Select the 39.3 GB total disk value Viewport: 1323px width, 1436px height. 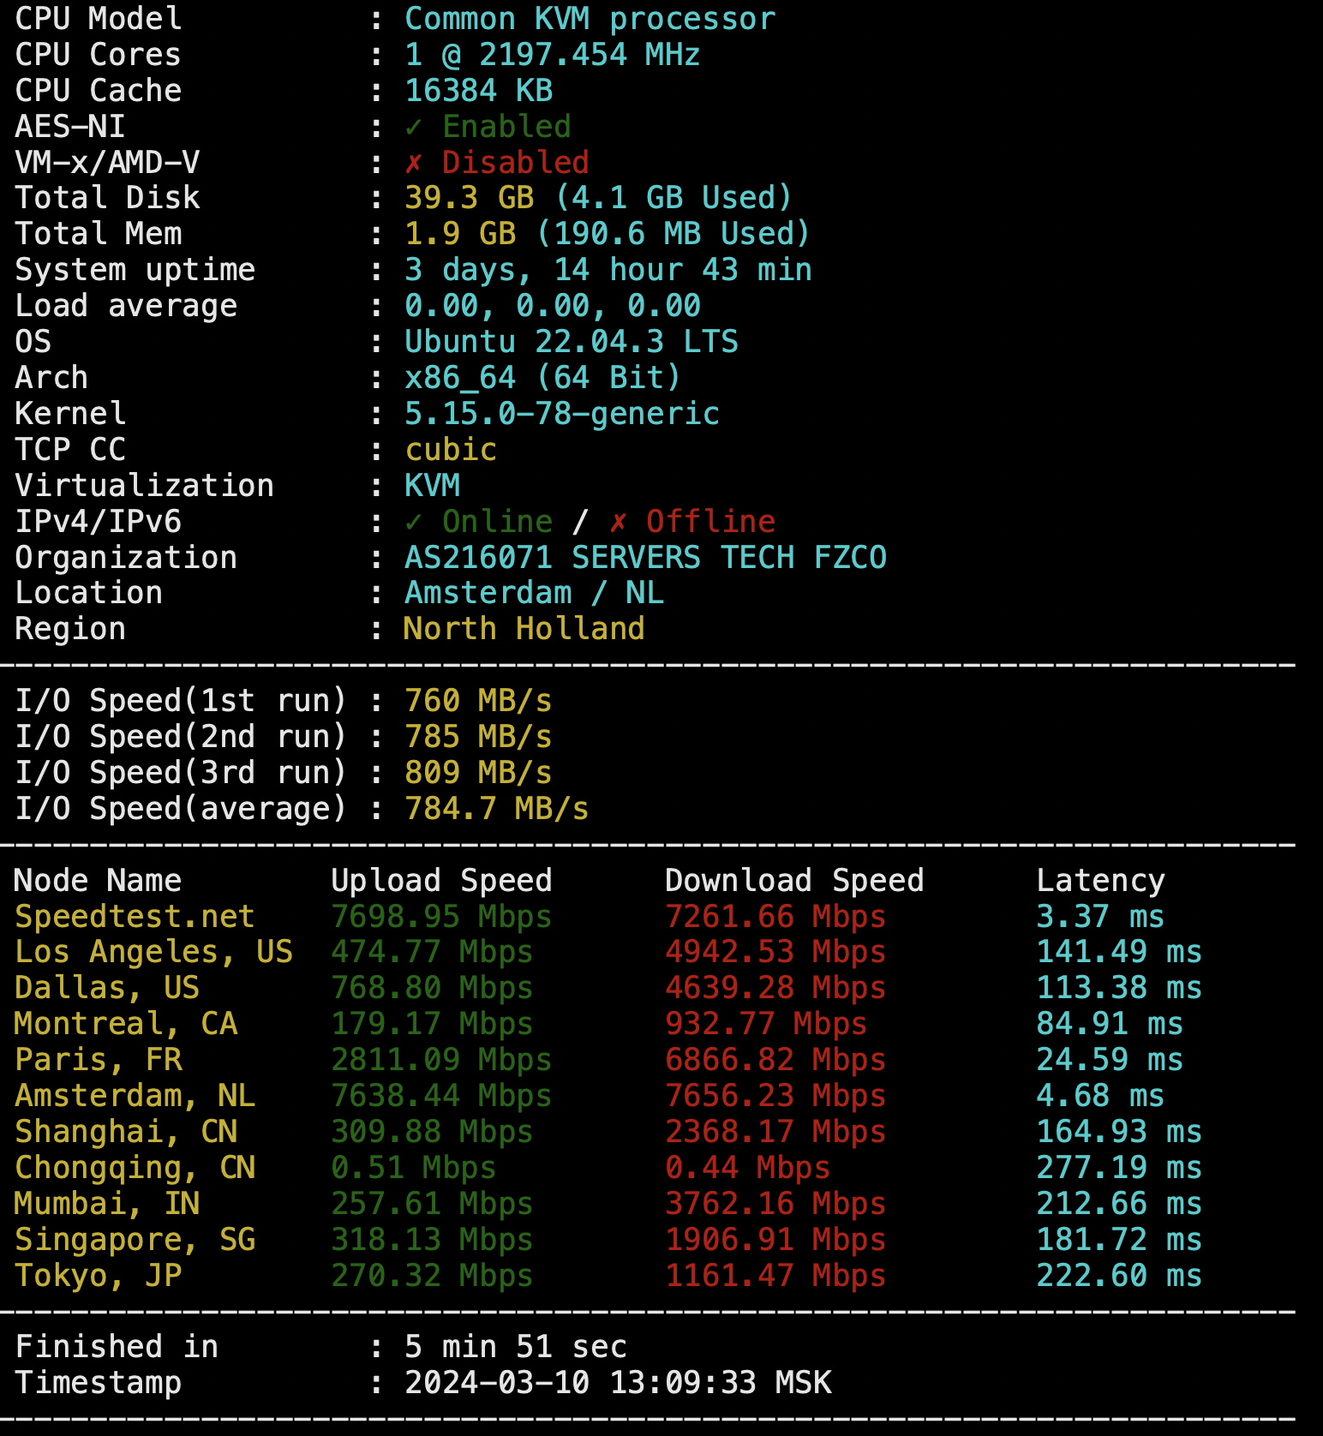(469, 198)
